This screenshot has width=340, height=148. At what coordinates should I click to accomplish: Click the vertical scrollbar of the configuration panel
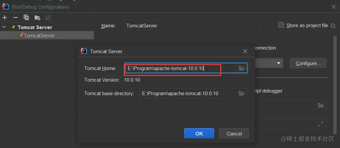point(335,84)
